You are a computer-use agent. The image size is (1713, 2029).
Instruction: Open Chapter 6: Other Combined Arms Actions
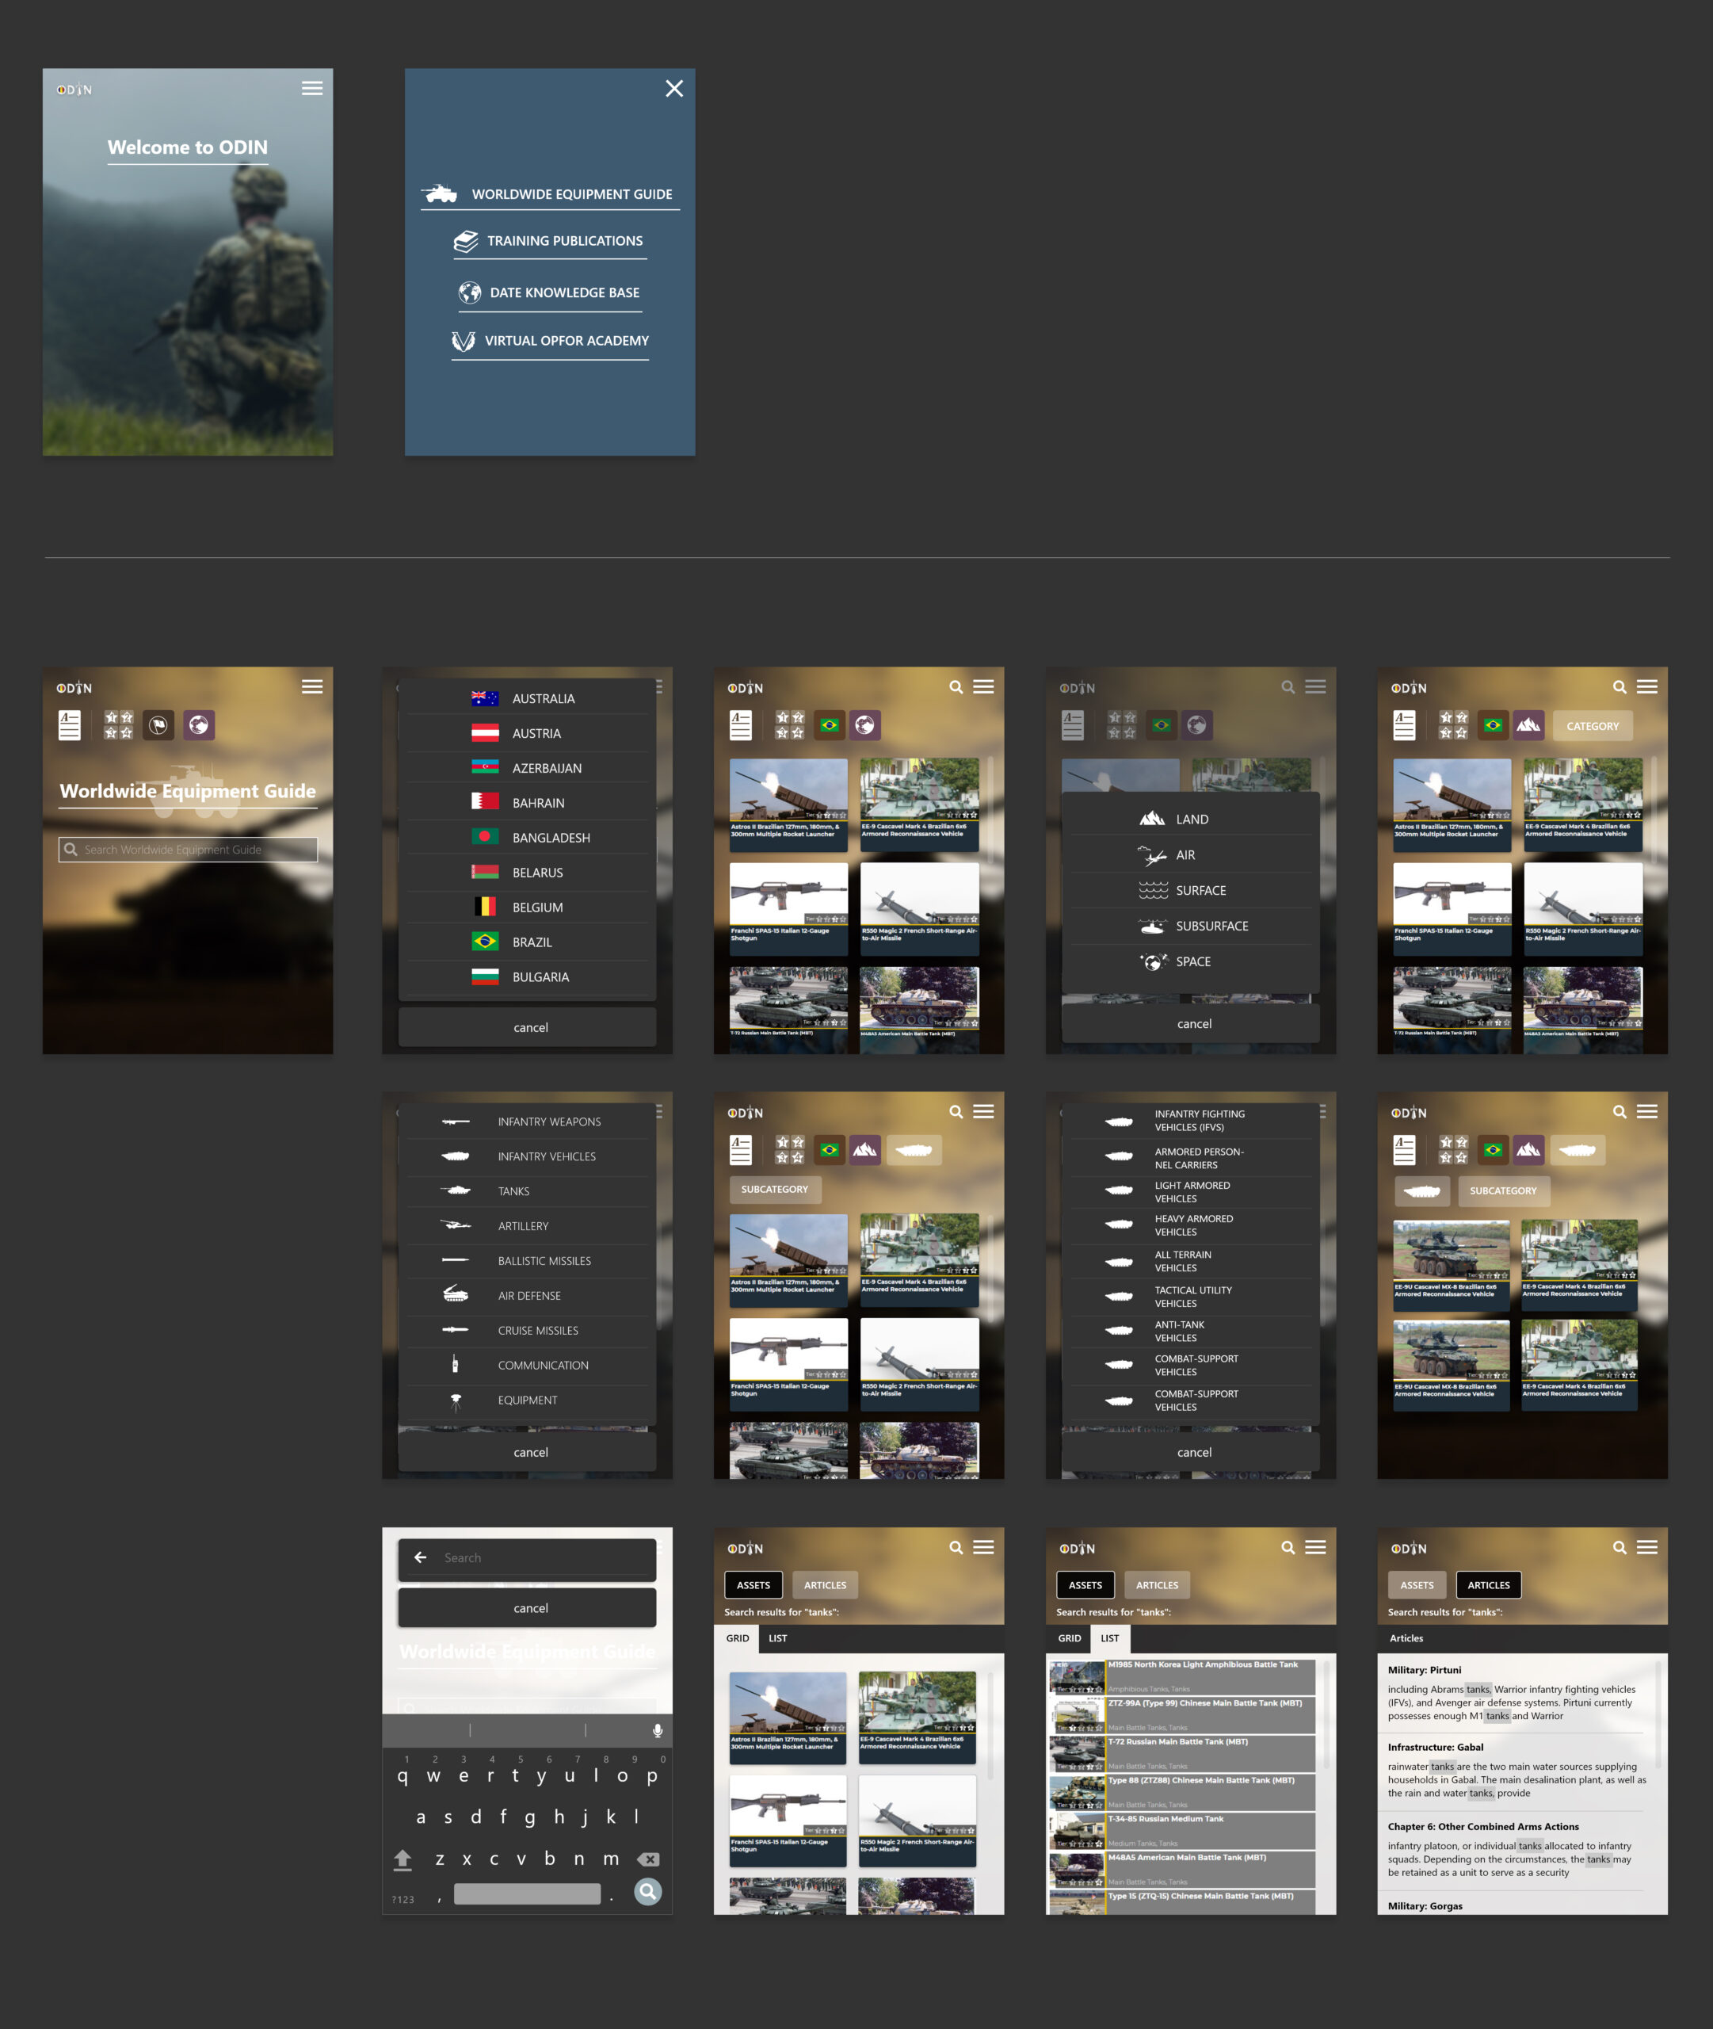coord(1515,1849)
